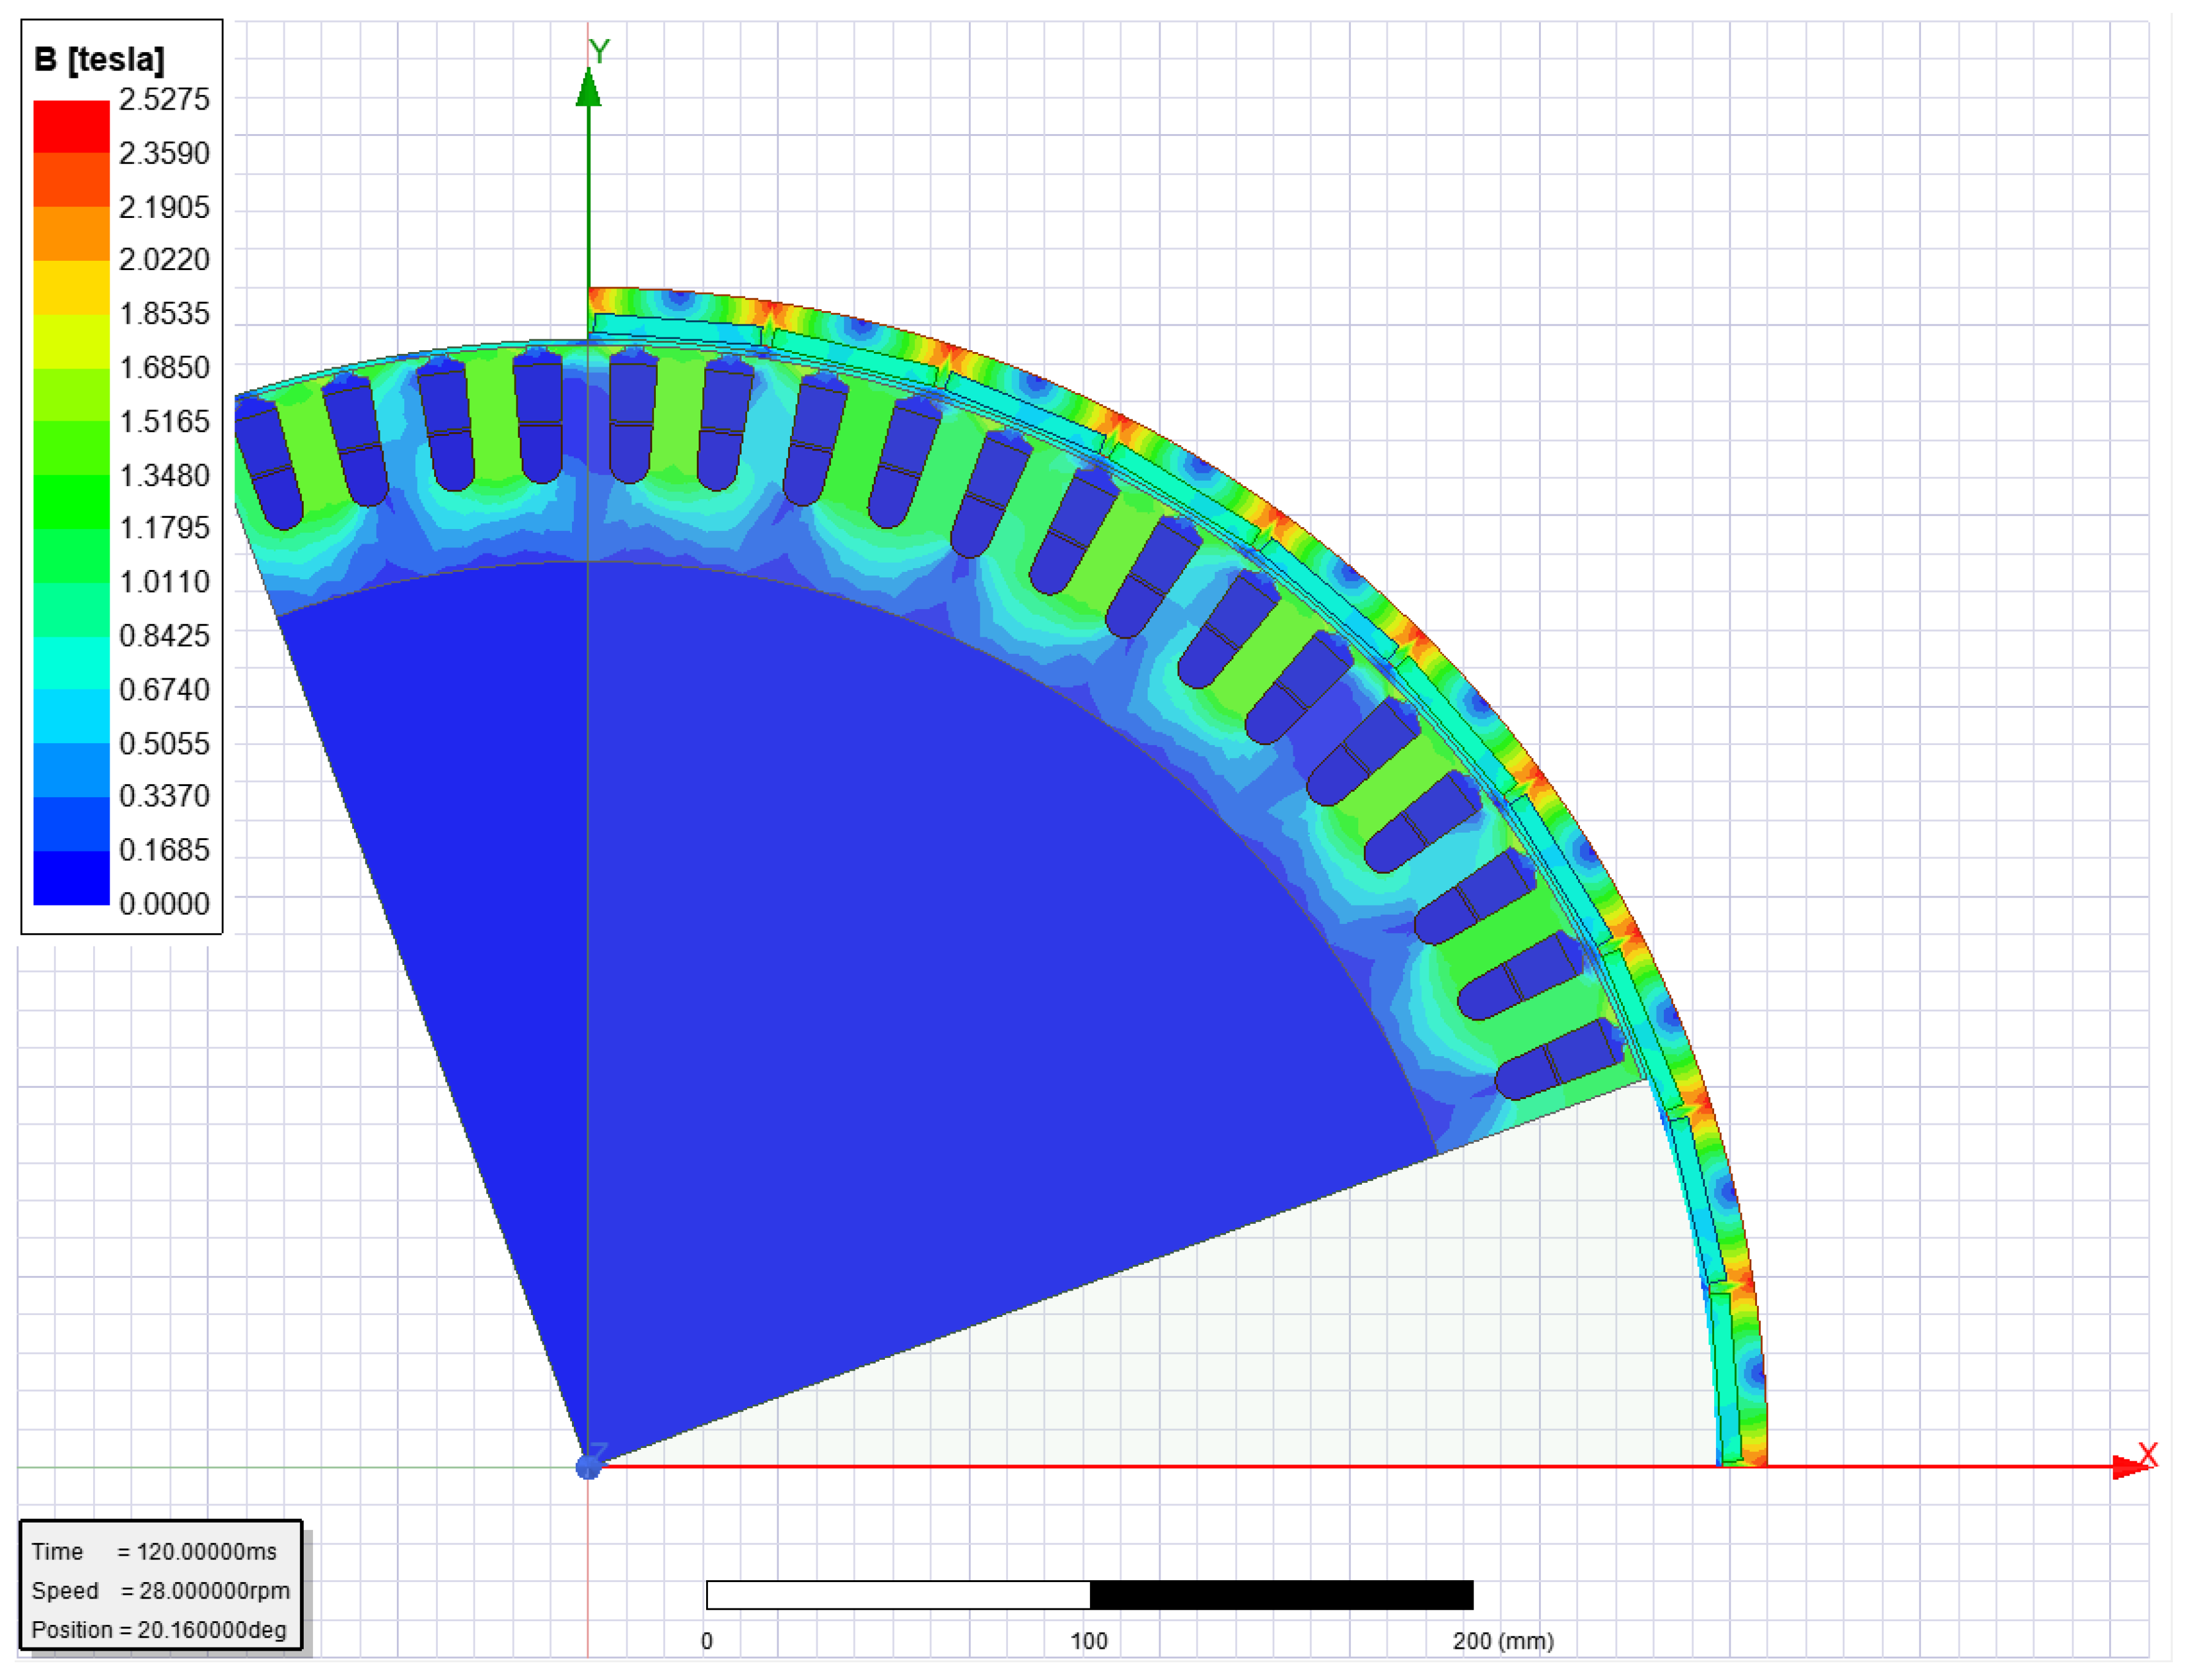The image size is (2193, 1680).
Task: Click the '200 (mm)' scale label
Action: pos(1503,1641)
